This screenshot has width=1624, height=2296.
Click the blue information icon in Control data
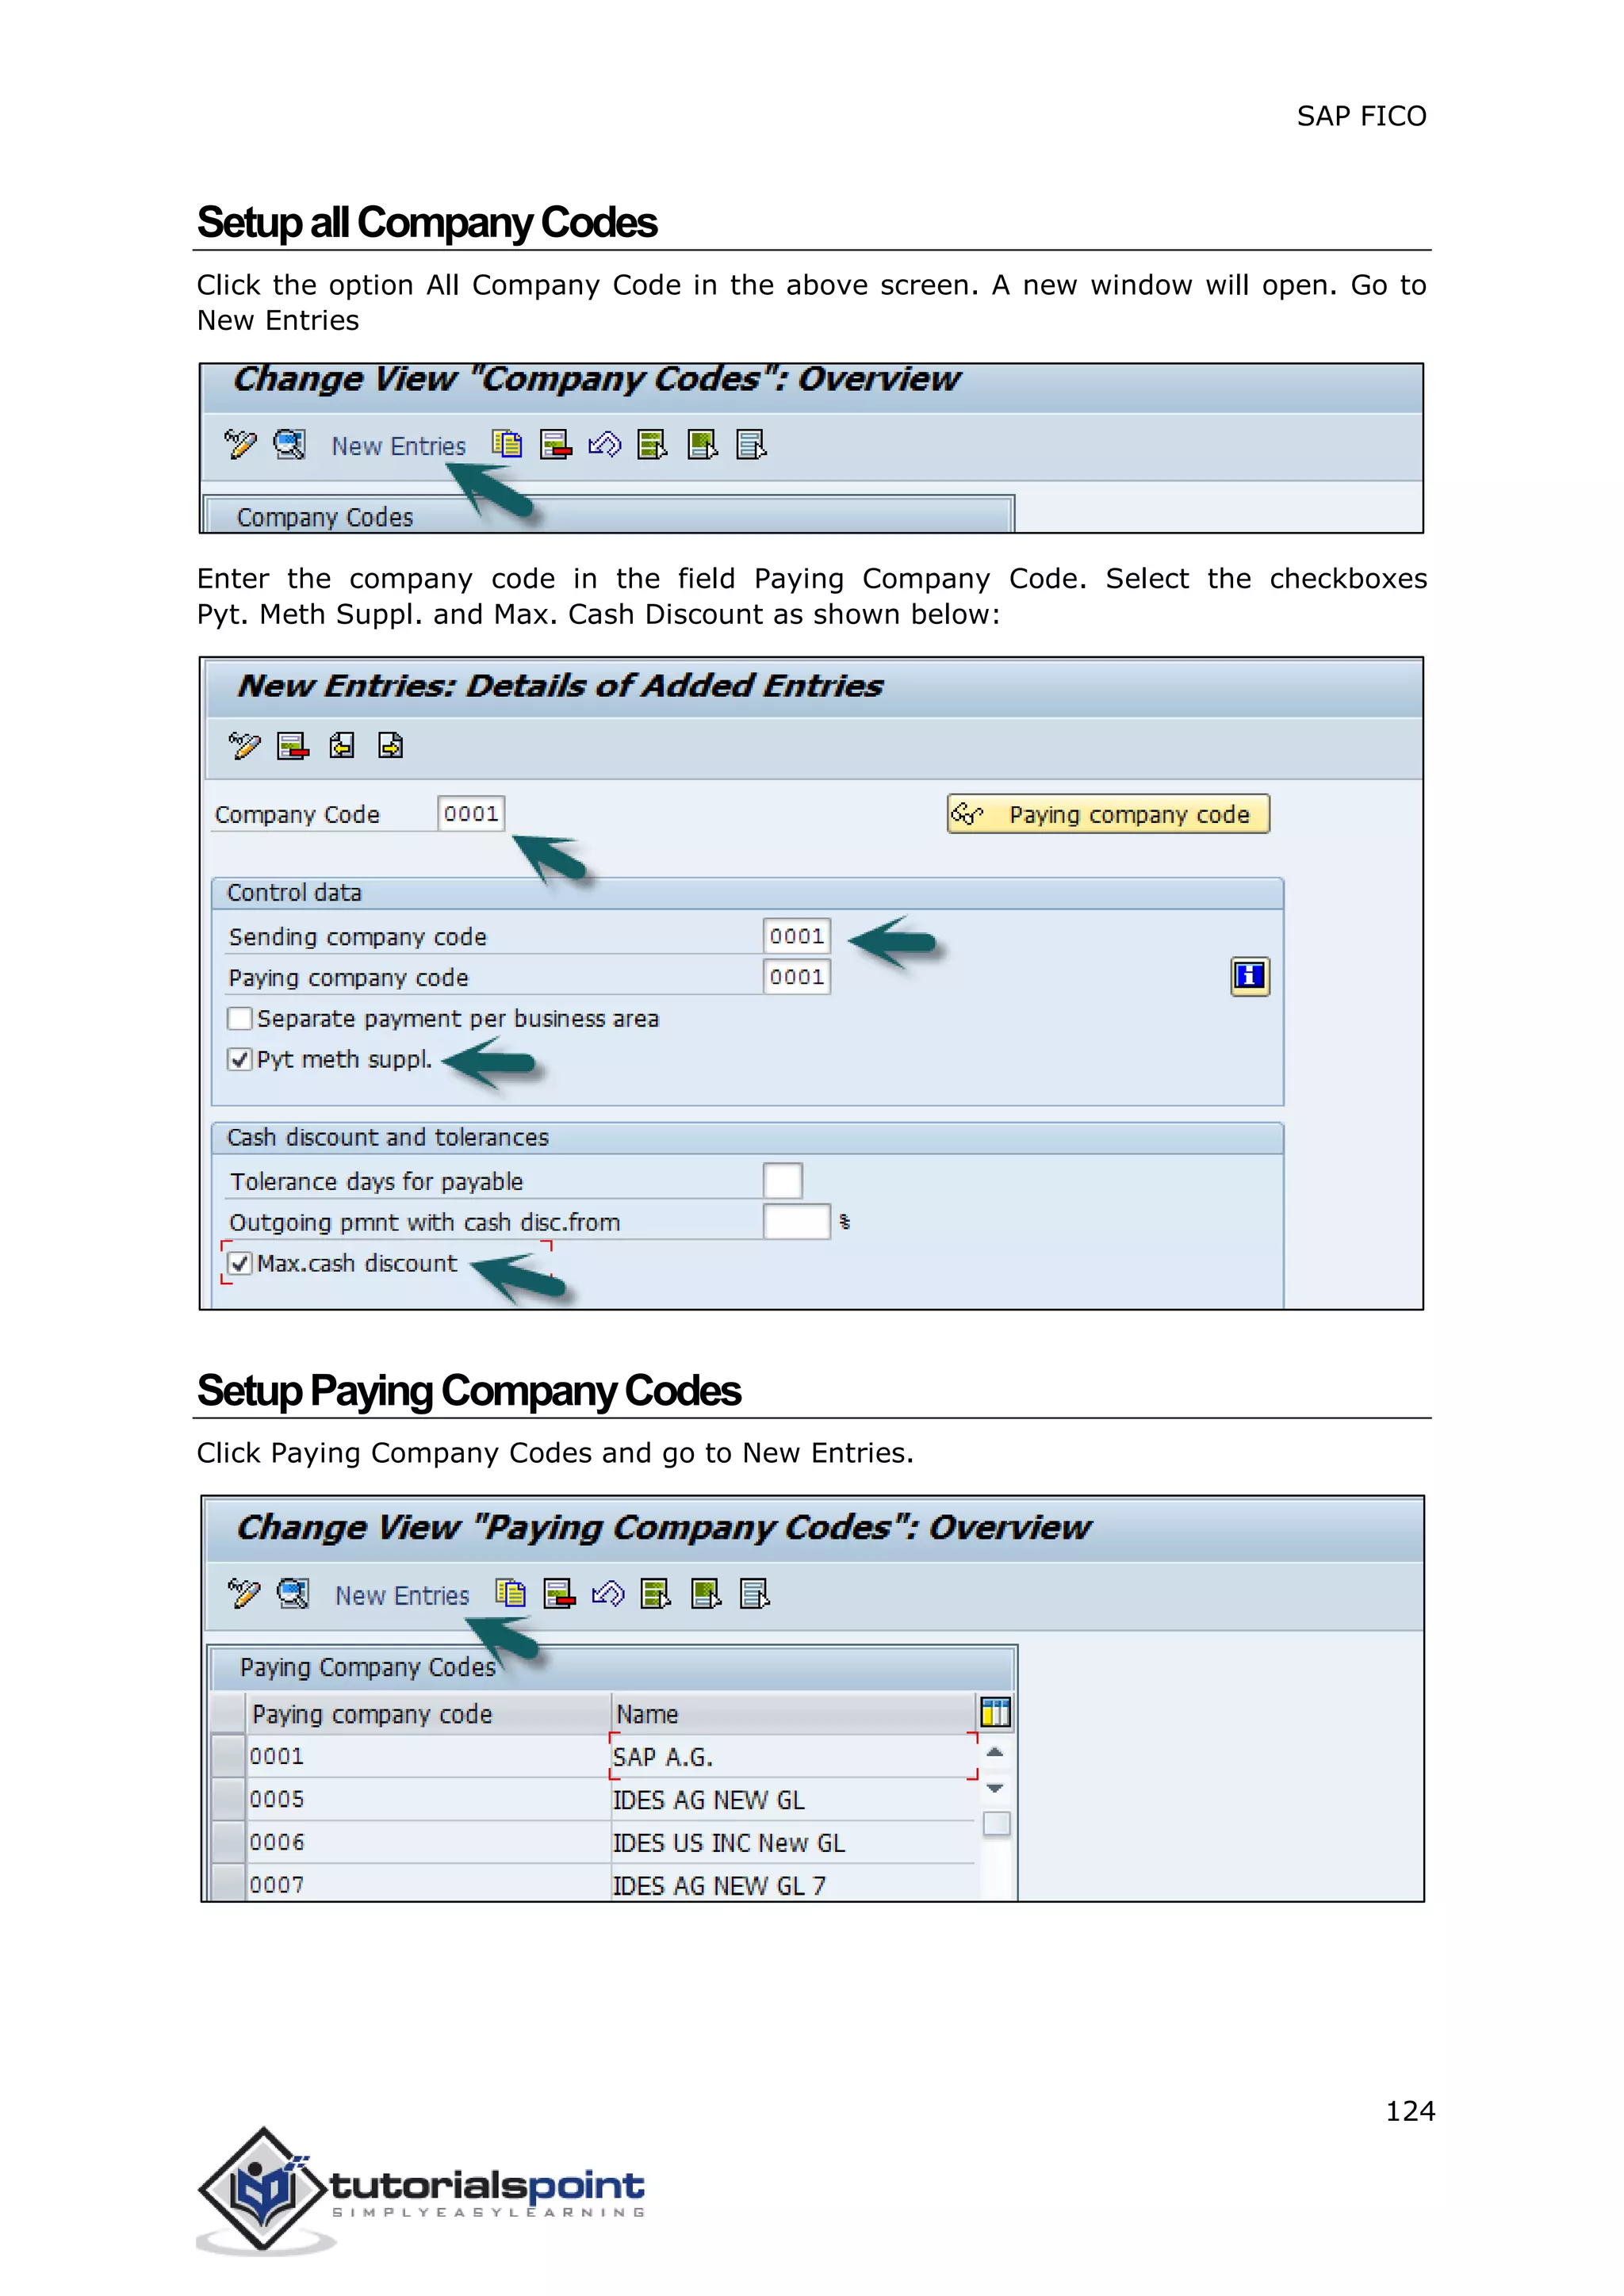(x=1250, y=976)
